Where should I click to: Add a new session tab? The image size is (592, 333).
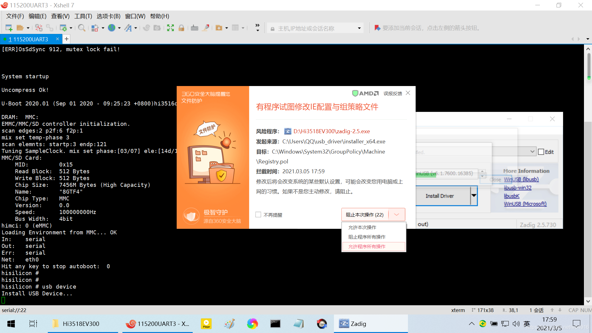[x=66, y=39]
